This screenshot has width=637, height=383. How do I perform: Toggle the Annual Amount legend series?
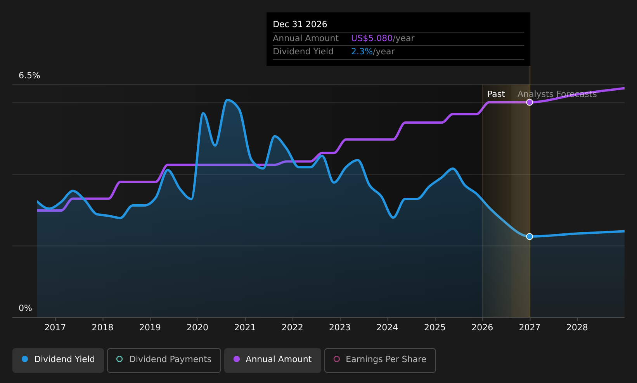273,360
